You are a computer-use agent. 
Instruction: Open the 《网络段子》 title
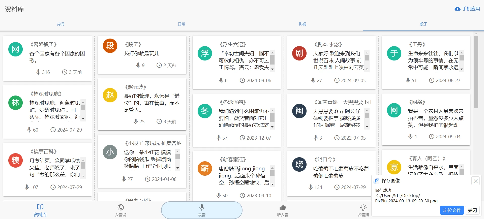[44, 45]
